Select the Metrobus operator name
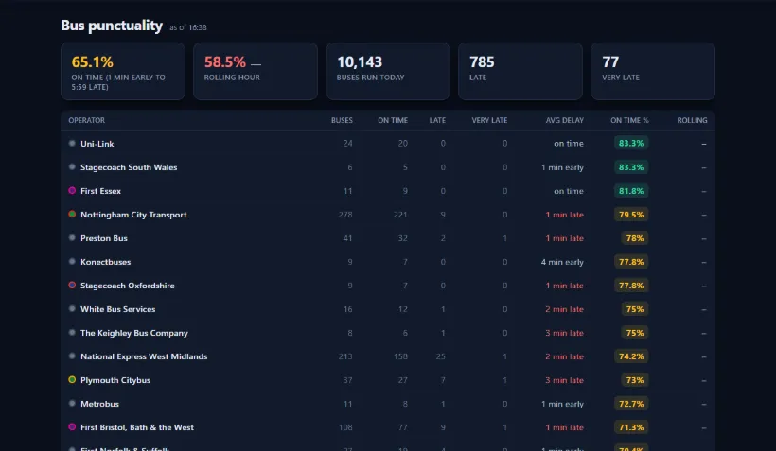 tap(99, 404)
